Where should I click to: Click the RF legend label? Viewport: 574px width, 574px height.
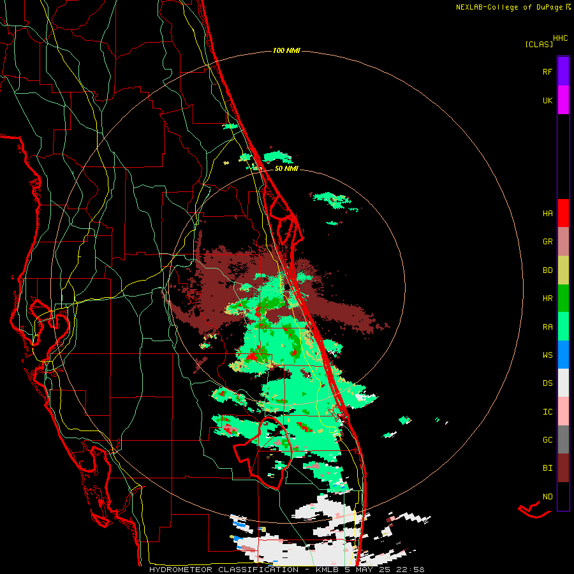coord(547,71)
